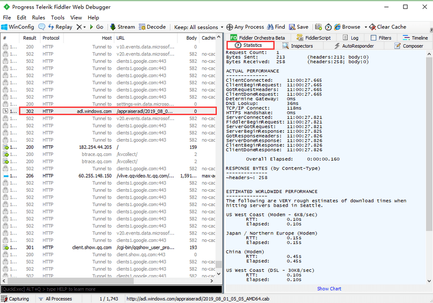This screenshot has width=433, height=303.
Task: Click the session list horizontal scrollbar
Action: click(x=71, y=281)
